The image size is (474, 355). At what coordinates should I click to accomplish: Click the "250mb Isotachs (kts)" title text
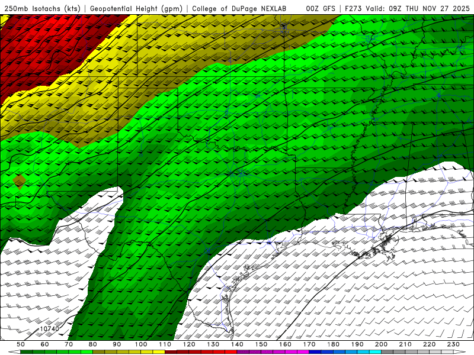tap(43, 9)
